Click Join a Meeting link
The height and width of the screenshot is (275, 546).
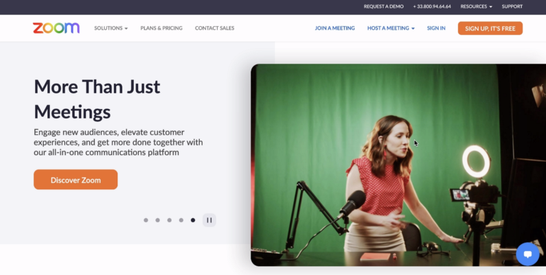tap(334, 28)
